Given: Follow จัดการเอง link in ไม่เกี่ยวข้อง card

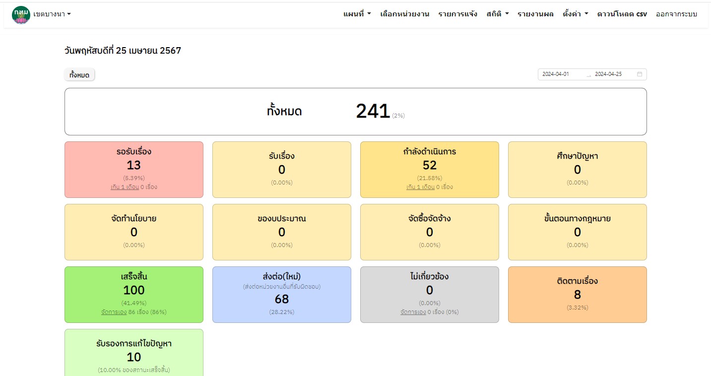Looking at the screenshot, I should tap(413, 312).
